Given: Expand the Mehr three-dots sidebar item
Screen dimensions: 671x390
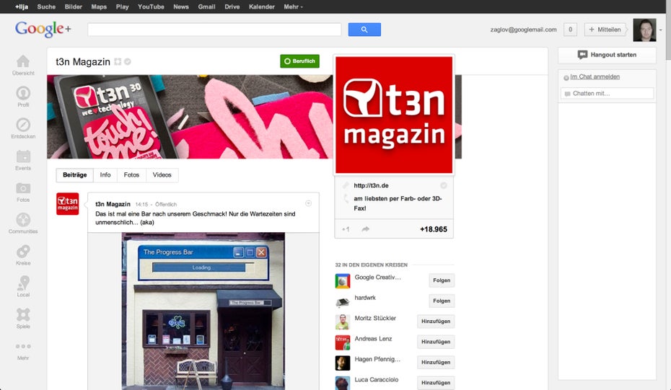Looking at the screenshot, I should [23, 346].
